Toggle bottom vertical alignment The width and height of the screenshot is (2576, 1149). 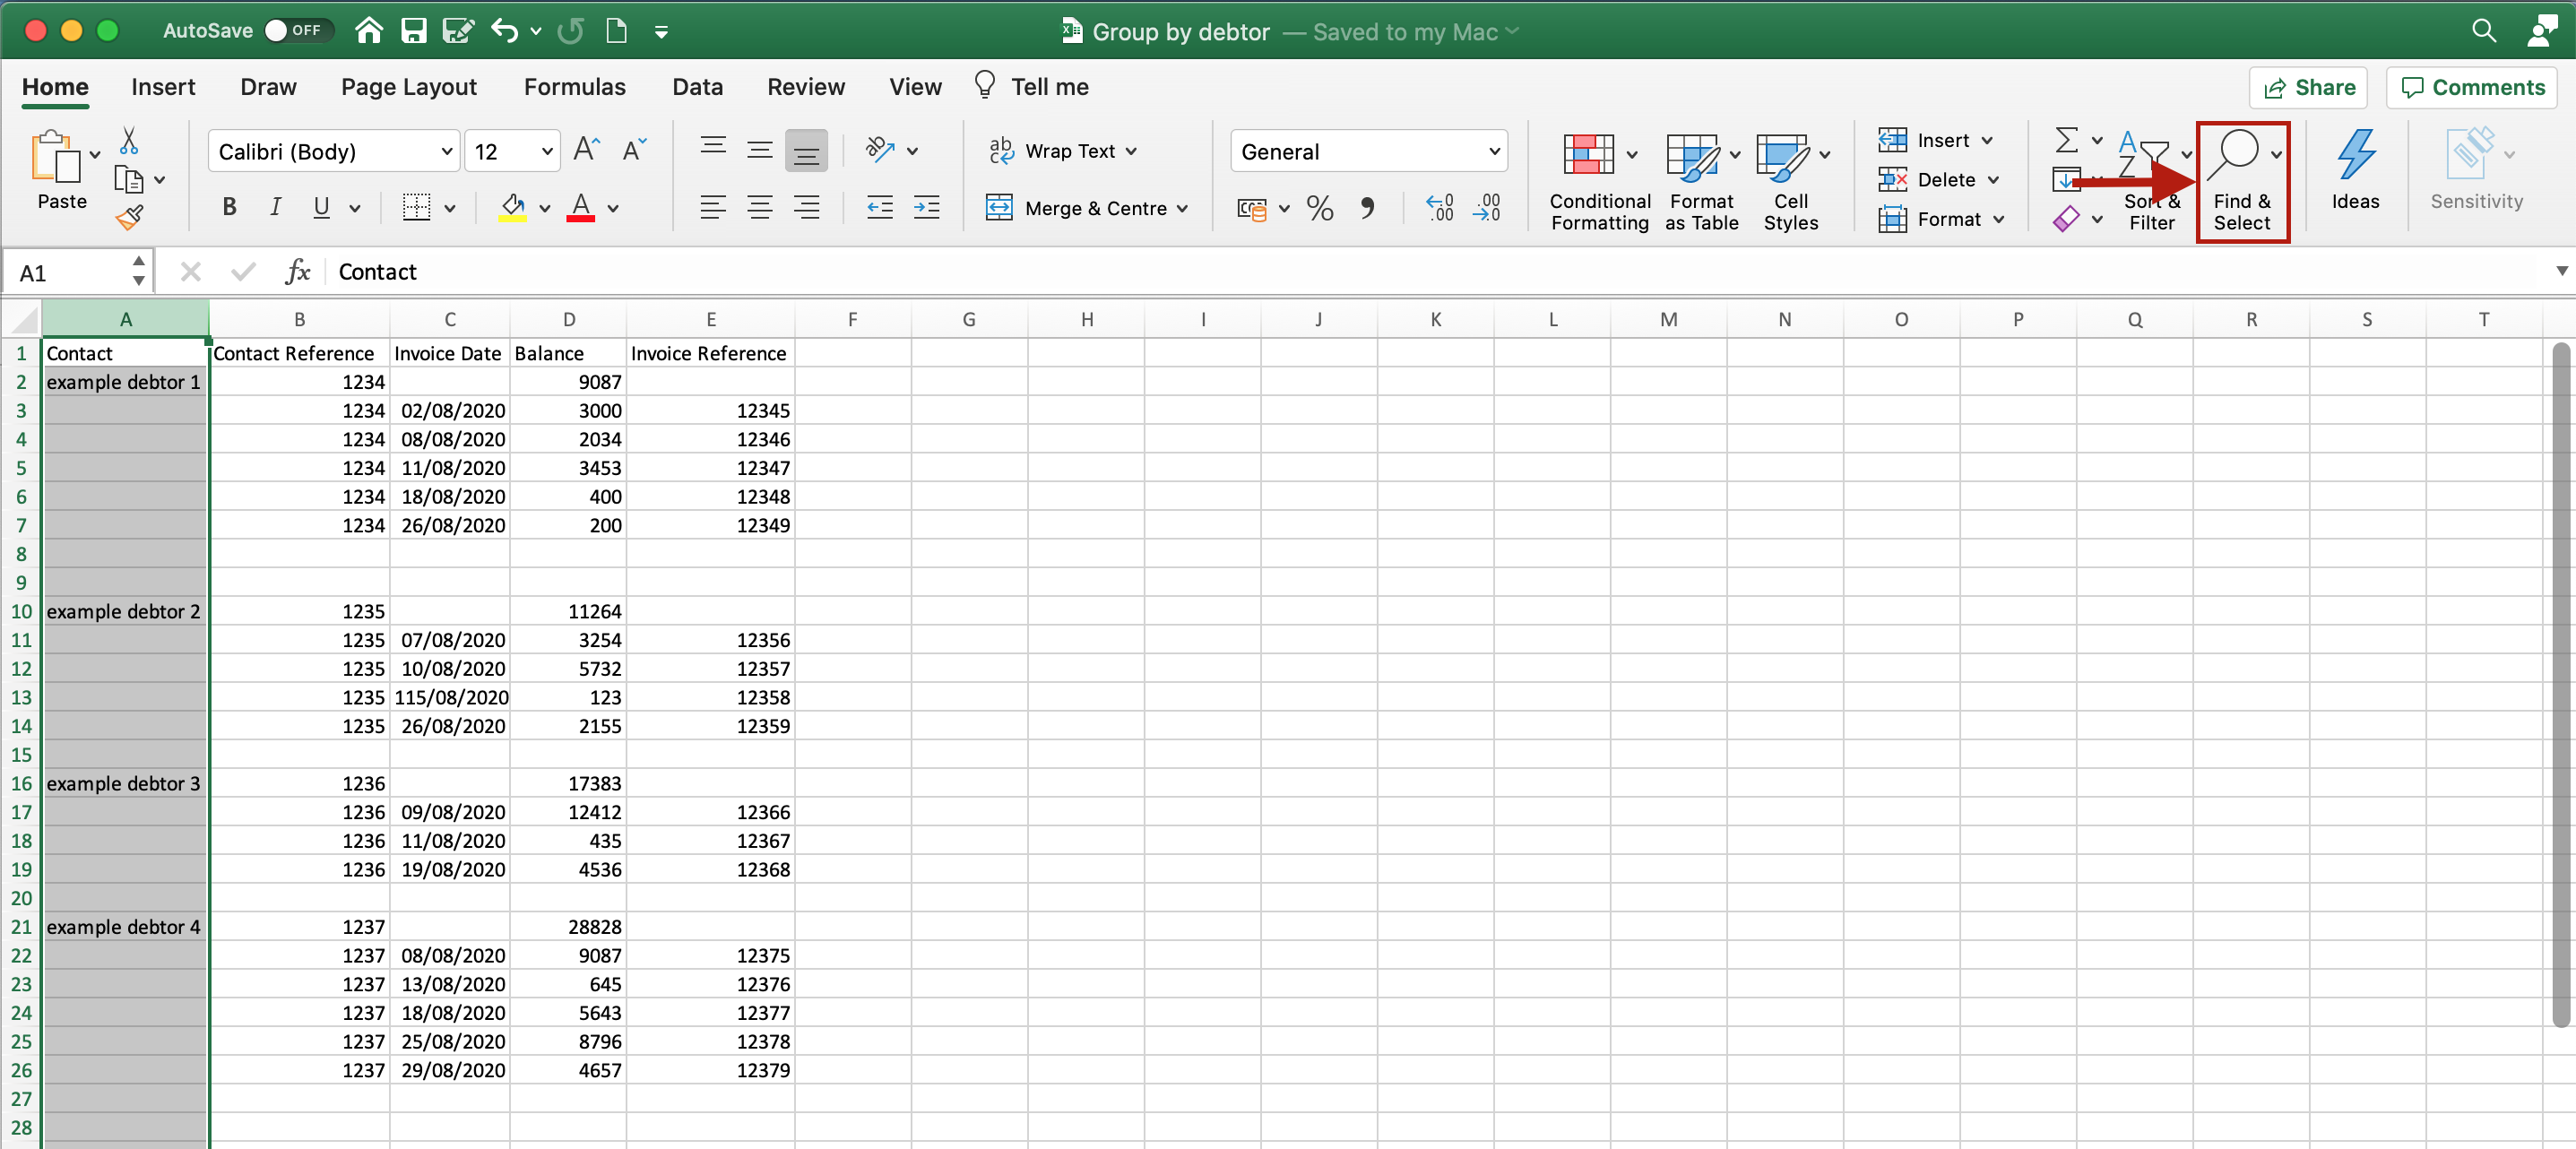[806, 150]
